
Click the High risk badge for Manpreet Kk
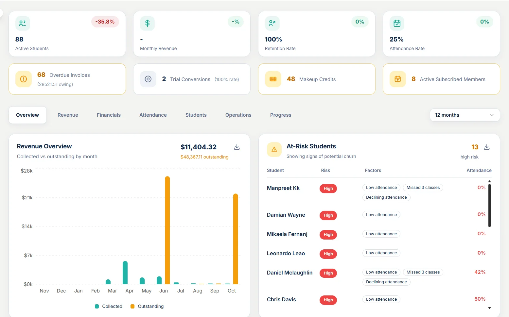coord(328,189)
